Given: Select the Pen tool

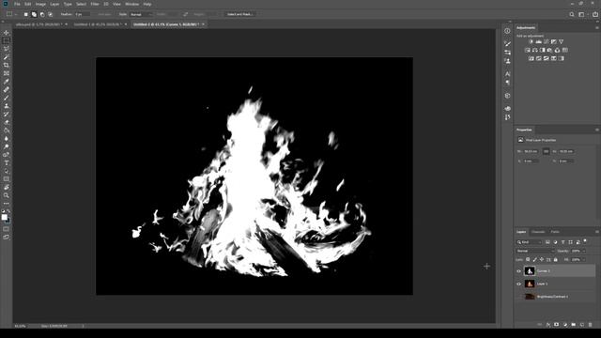Looking at the screenshot, I should [x=7, y=155].
